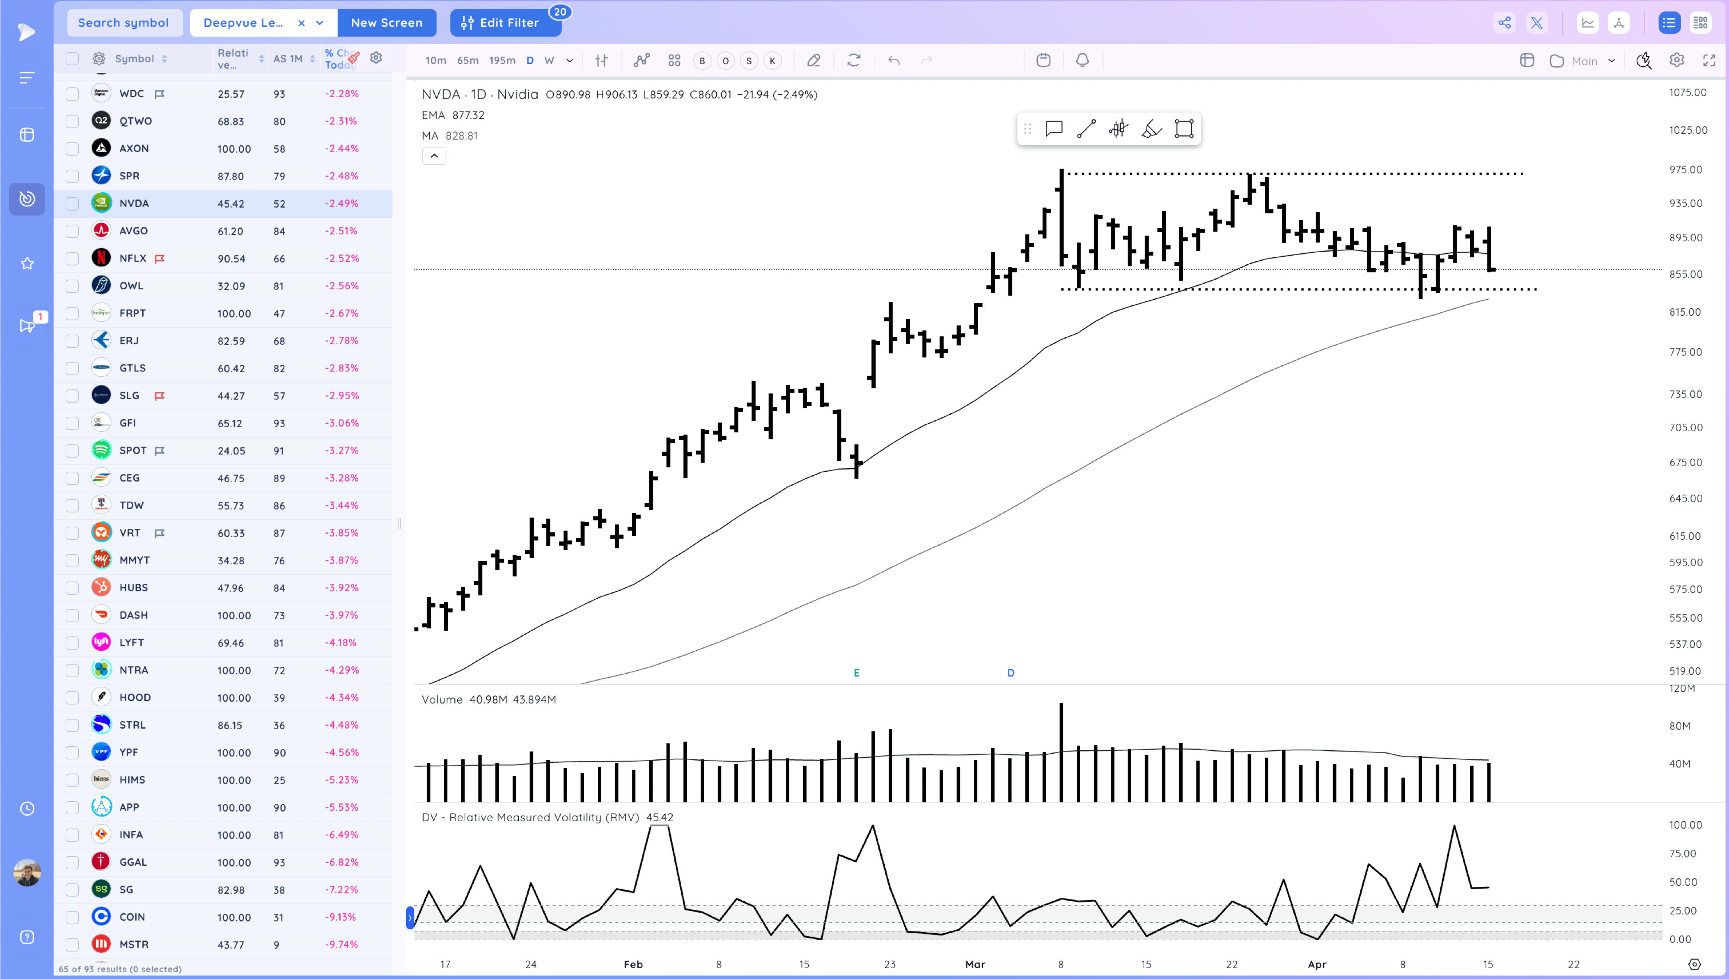Click the dividend D marker on chart
Image resolution: width=1729 pixels, height=979 pixels.
1011,673
